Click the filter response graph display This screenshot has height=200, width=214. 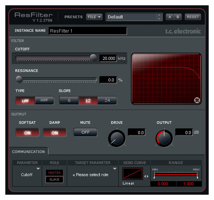(166, 79)
